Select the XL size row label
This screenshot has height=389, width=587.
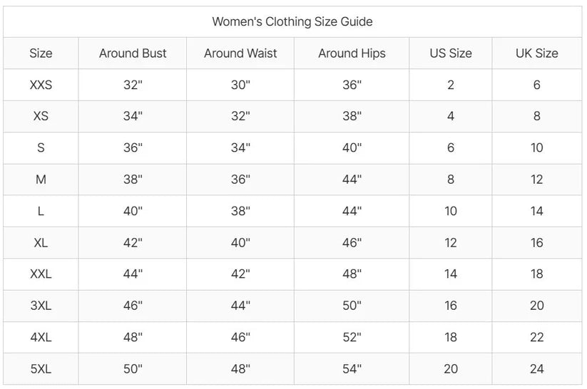click(x=41, y=242)
